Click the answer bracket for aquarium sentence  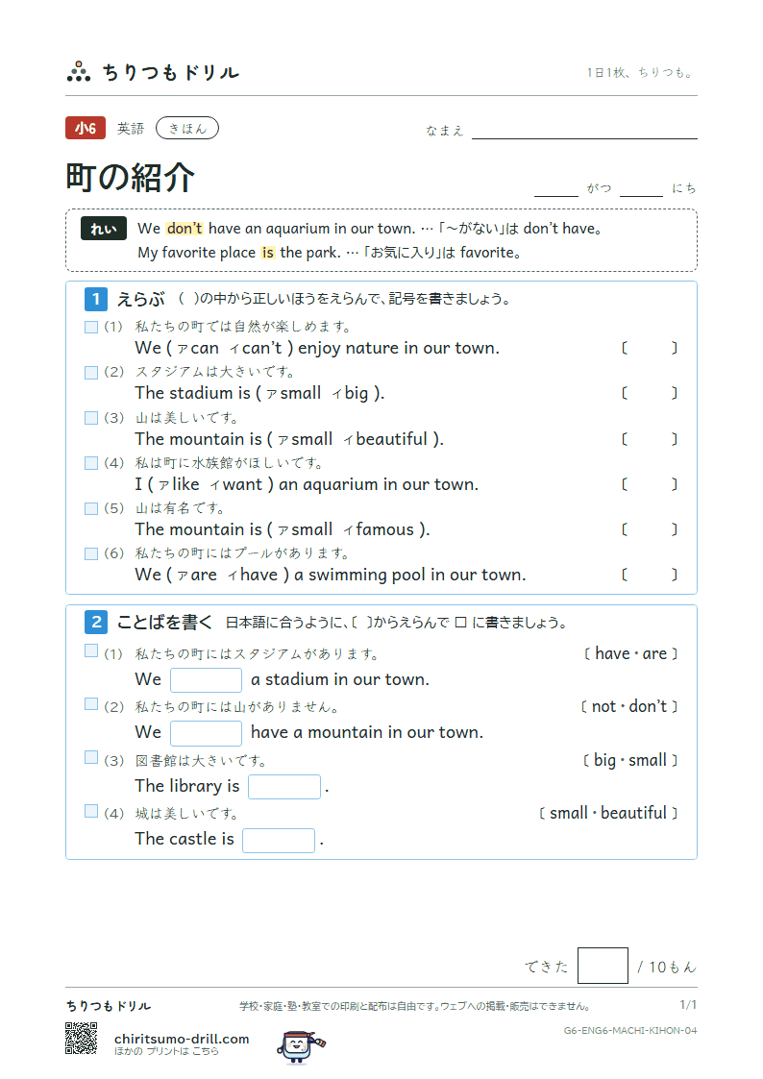point(649,484)
